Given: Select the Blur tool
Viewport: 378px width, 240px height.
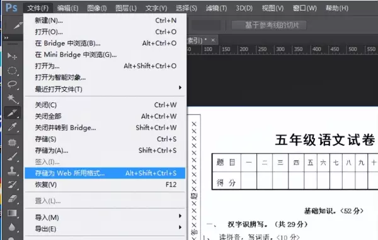Looking at the screenshot, I should click(12, 227).
